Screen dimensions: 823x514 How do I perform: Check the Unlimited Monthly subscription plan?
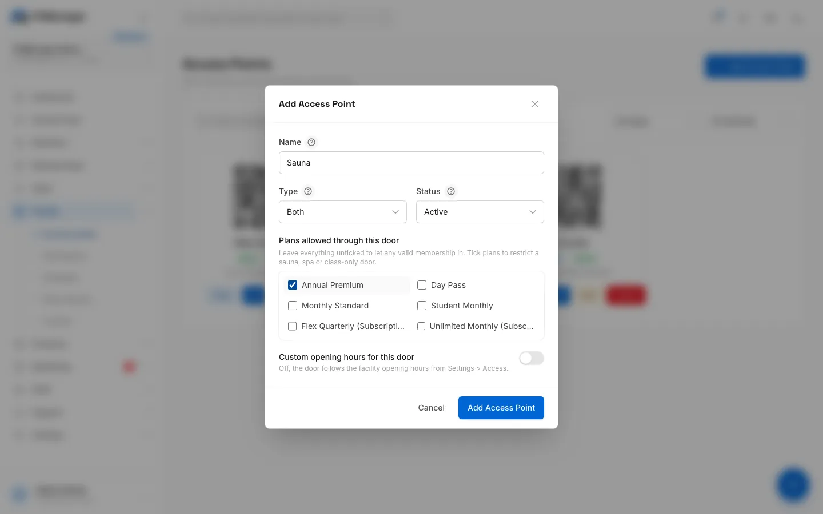421,326
